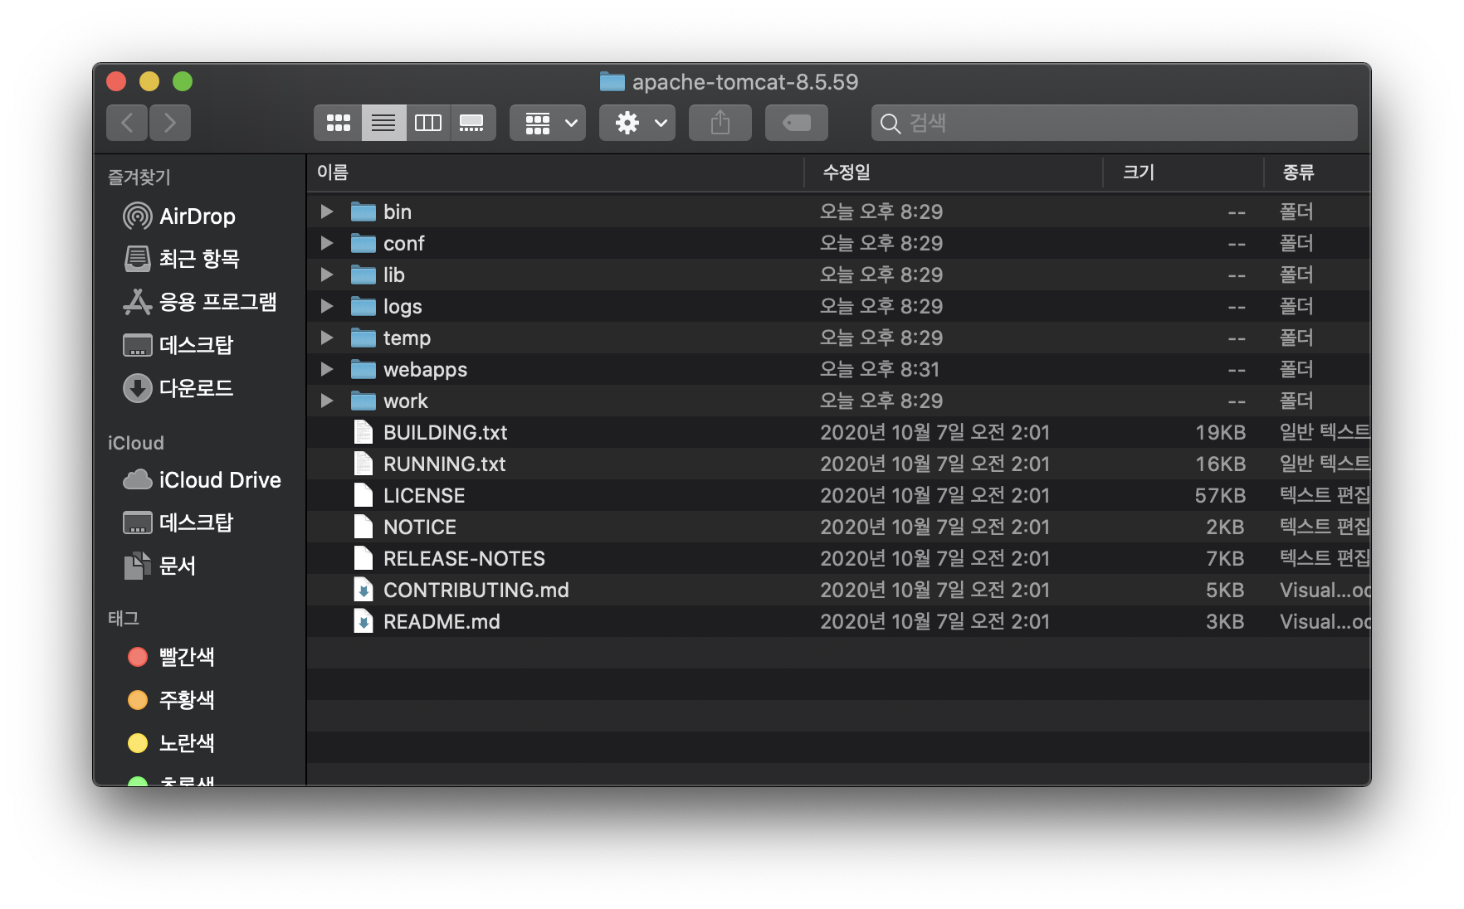Image resolution: width=1464 pixels, height=909 pixels.
Task: Sort by the 종류 column header
Action: pos(1317,173)
